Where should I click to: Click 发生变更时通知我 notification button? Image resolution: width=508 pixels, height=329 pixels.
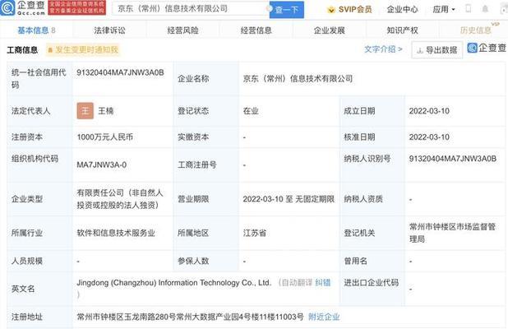tap(83, 49)
